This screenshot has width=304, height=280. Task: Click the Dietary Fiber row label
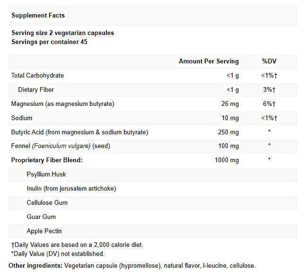point(36,89)
